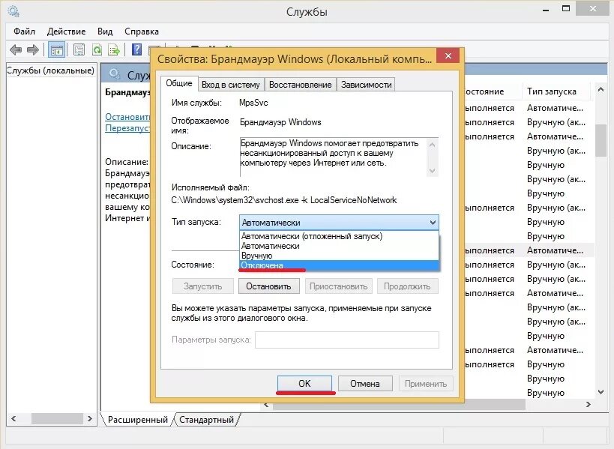Select the Расширенный view tab at bottom
614x449 pixels.
tap(137, 420)
